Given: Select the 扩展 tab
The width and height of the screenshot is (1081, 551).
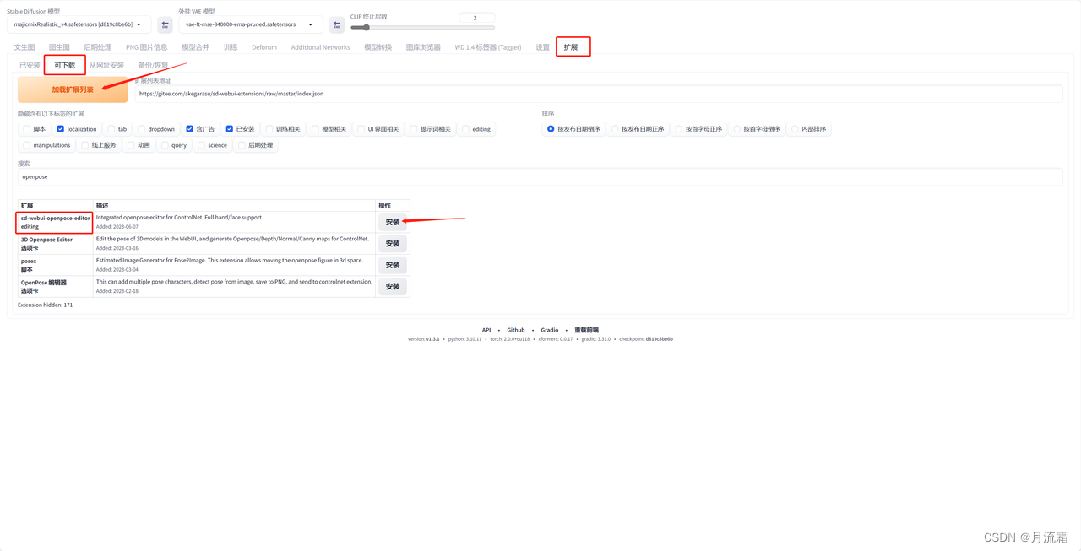Looking at the screenshot, I should point(571,47).
